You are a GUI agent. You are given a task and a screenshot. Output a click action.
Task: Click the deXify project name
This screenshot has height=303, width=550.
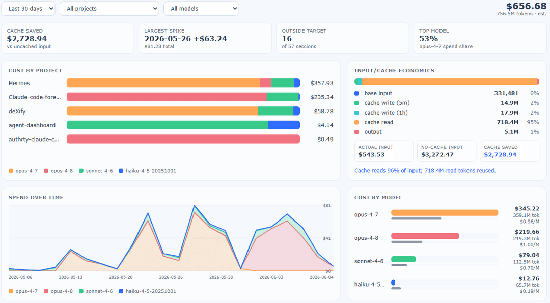pyautogui.click(x=17, y=111)
